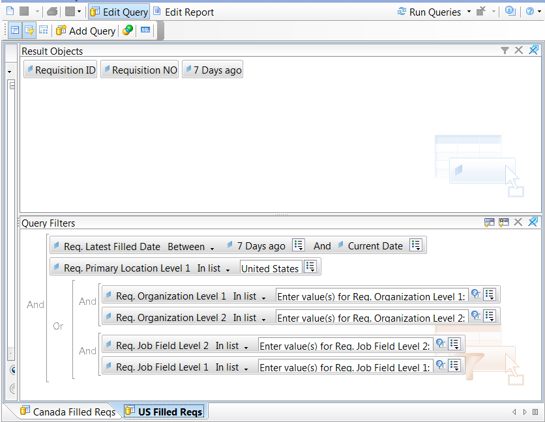This screenshot has width=545, height=422.
Task: Toggle the Or operator between filter groups
Action: pyautogui.click(x=58, y=326)
